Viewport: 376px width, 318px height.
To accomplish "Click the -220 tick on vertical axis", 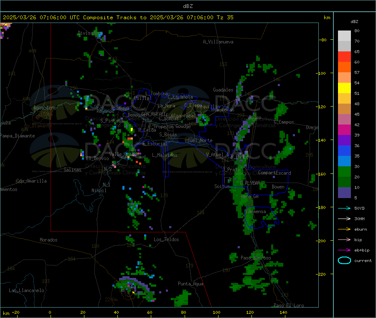I will (x=322, y=274).
